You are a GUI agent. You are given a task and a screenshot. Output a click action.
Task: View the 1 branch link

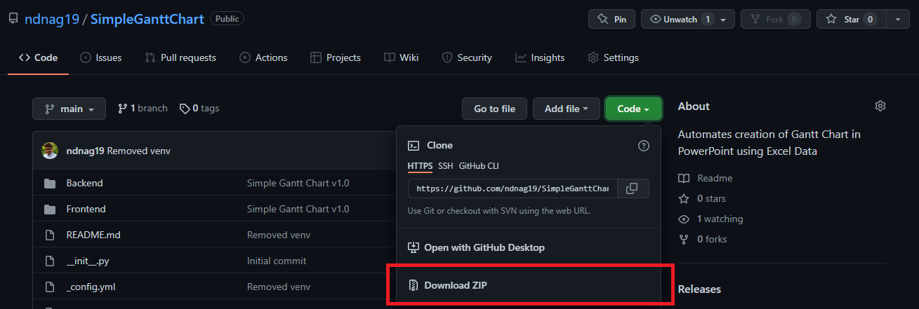coord(143,108)
